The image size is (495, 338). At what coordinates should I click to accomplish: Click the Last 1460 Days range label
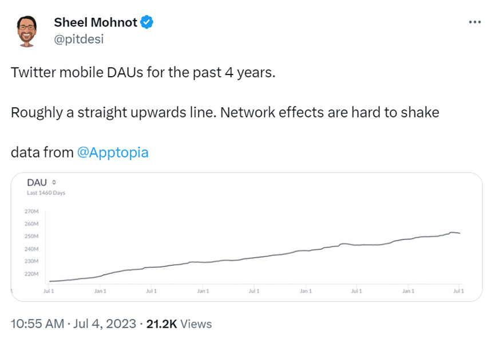click(x=46, y=192)
